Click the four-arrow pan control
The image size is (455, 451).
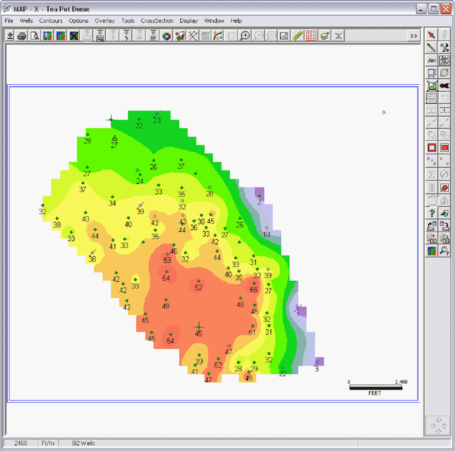[x=438, y=426]
